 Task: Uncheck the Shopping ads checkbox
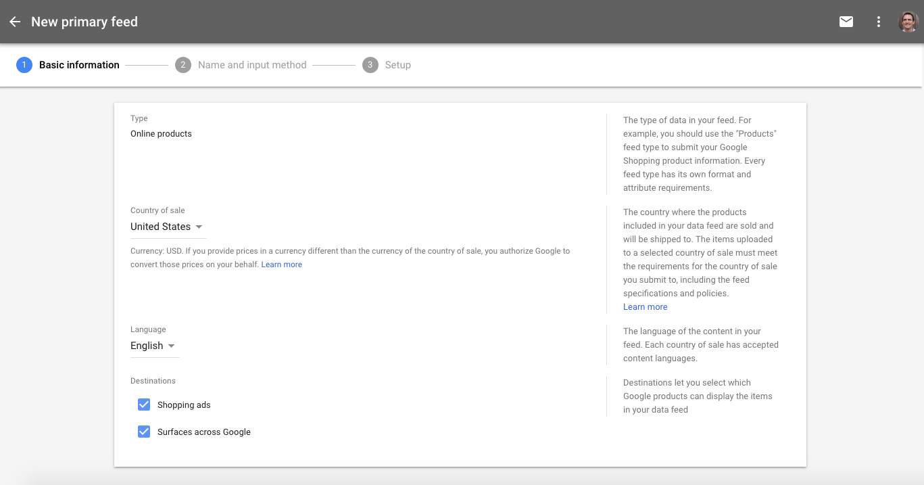pyautogui.click(x=144, y=405)
